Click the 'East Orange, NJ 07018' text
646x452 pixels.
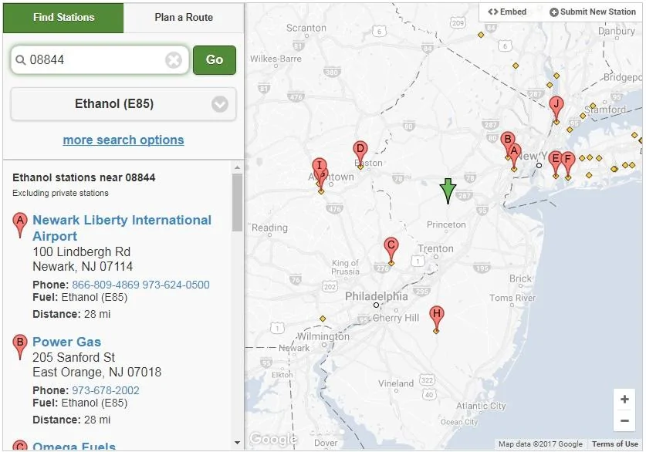[96, 372]
